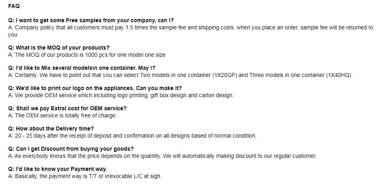This screenshot has width=380, height=184.
Task: Click the question about Free samples
Action: 91,20
